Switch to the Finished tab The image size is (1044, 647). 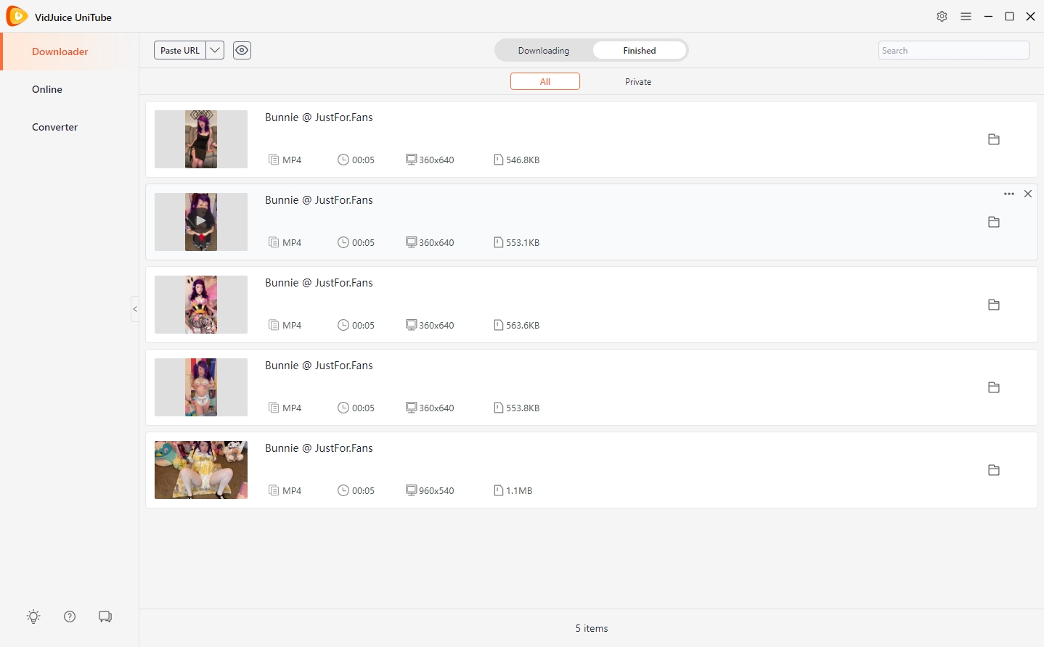[x=640, y=50]
